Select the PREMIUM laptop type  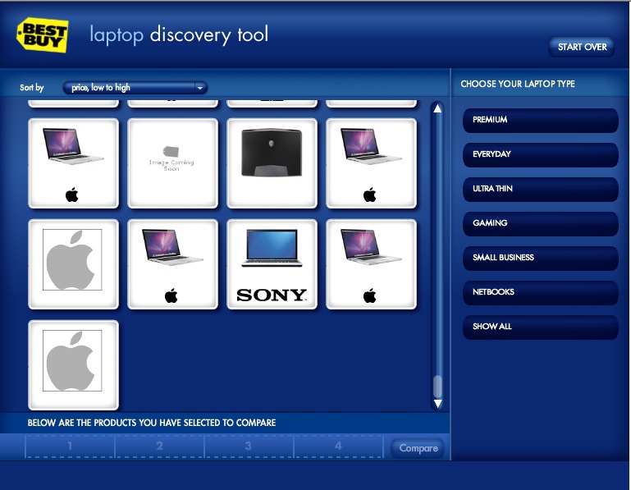[541, 120]
